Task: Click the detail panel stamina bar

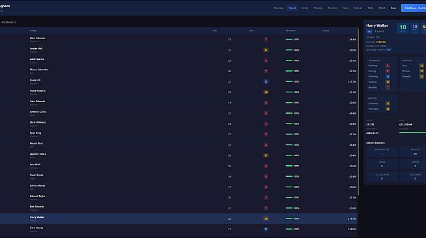Action: click(x=412, y=133)
